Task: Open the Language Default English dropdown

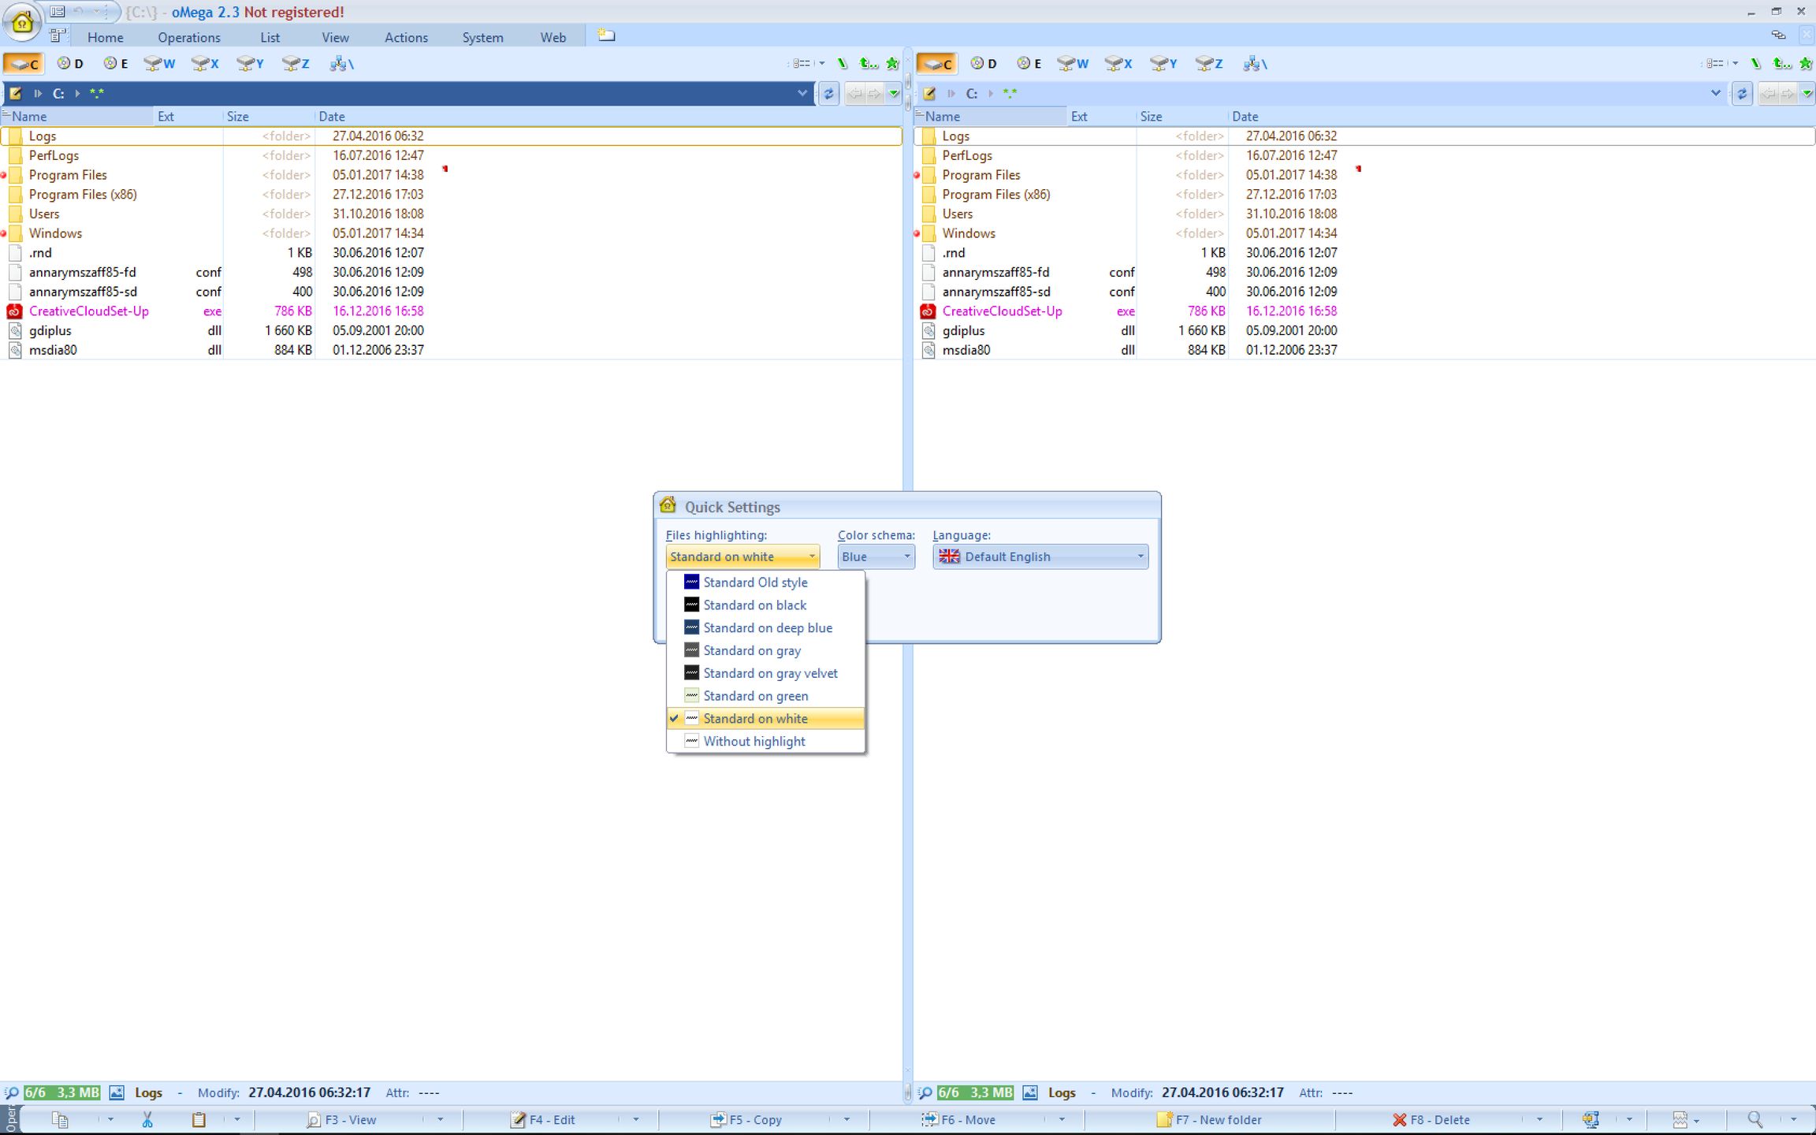Action: [x=1040, y=556]
